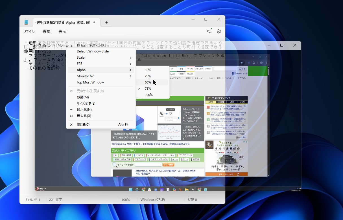
Task: Click the magnifier icon beside キーワードで探す
Action: pos(115,165)
